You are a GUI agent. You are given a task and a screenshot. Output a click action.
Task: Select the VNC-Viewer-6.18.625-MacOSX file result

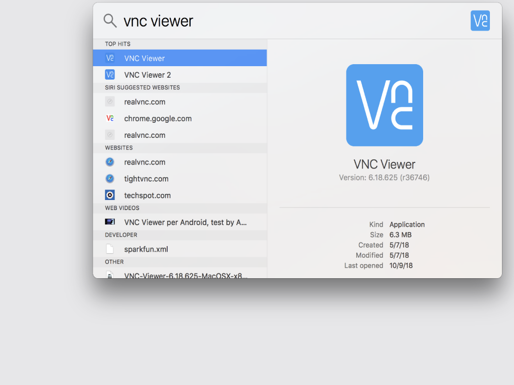point(180,274)
